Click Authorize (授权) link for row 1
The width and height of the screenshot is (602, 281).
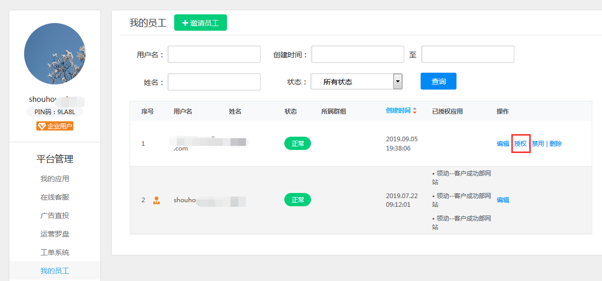click(x=521, y=144)
